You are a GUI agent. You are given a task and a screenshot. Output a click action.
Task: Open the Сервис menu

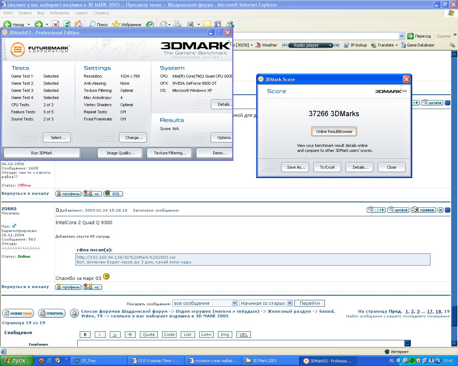pos(81,13)
